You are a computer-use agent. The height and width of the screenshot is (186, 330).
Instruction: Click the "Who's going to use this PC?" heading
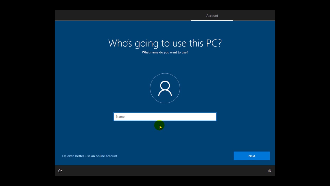pos(165,43)
